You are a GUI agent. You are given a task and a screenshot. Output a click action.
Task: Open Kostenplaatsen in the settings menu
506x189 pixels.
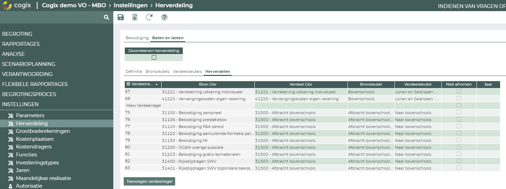coord(35,139)
